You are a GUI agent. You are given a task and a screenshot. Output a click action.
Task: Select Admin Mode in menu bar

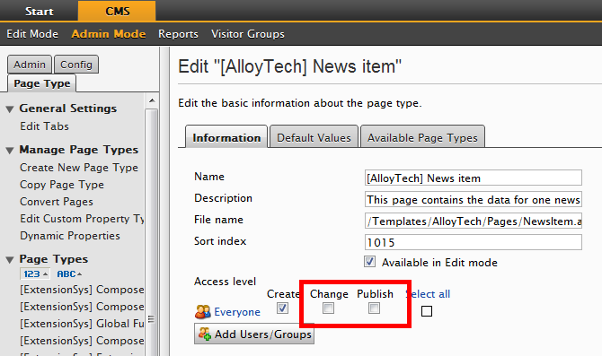109,34
